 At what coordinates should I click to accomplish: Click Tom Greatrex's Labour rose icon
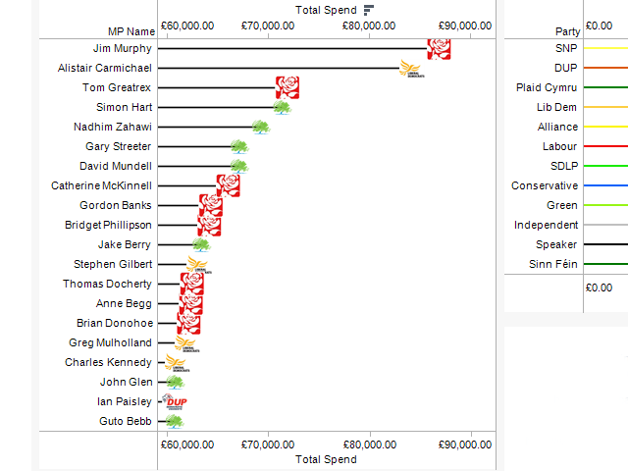pyautogui.click(x=287, y=87)
